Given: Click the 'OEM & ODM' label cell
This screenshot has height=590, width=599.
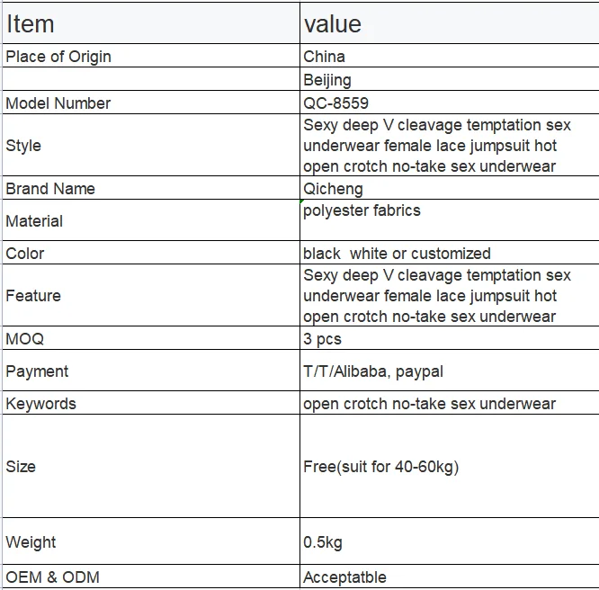Looking at the screenshot, I should click(151, 577).
